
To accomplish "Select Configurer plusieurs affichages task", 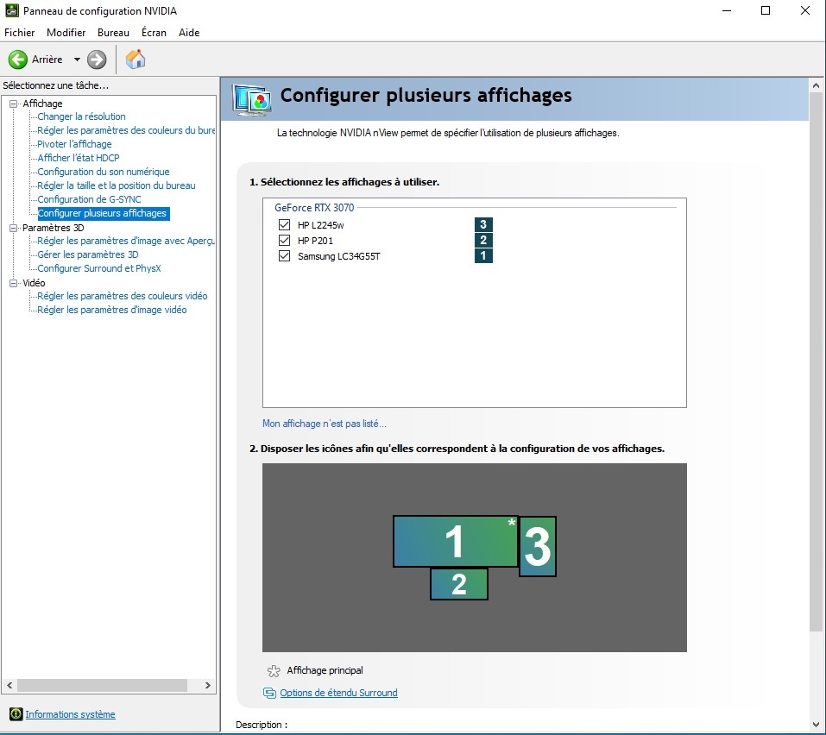I will (104, 213).
